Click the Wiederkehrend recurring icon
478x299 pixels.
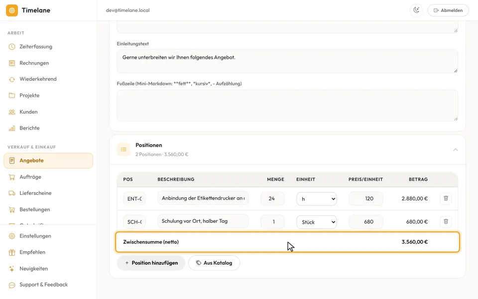[12, 79]
